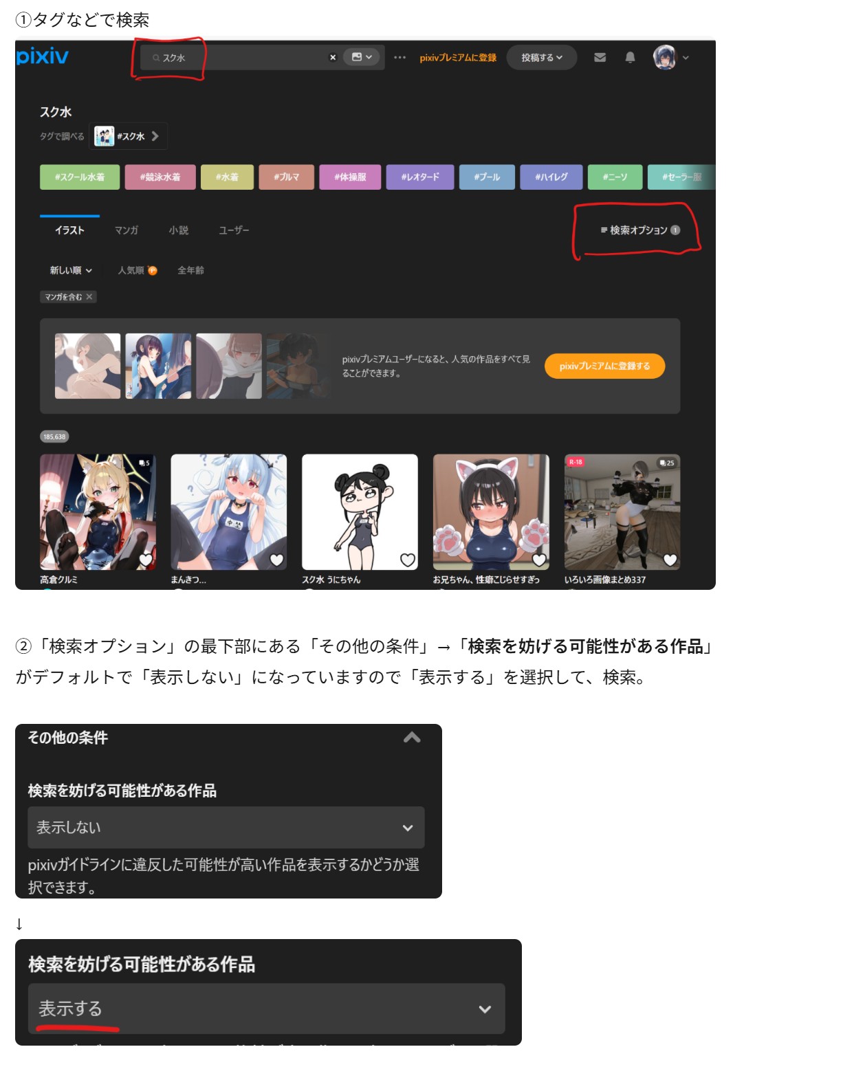Image resolution: width=854 pixels, height=1069 pixels.
Task: Switch to the ユーザー tab
Action: click(234, 230)
